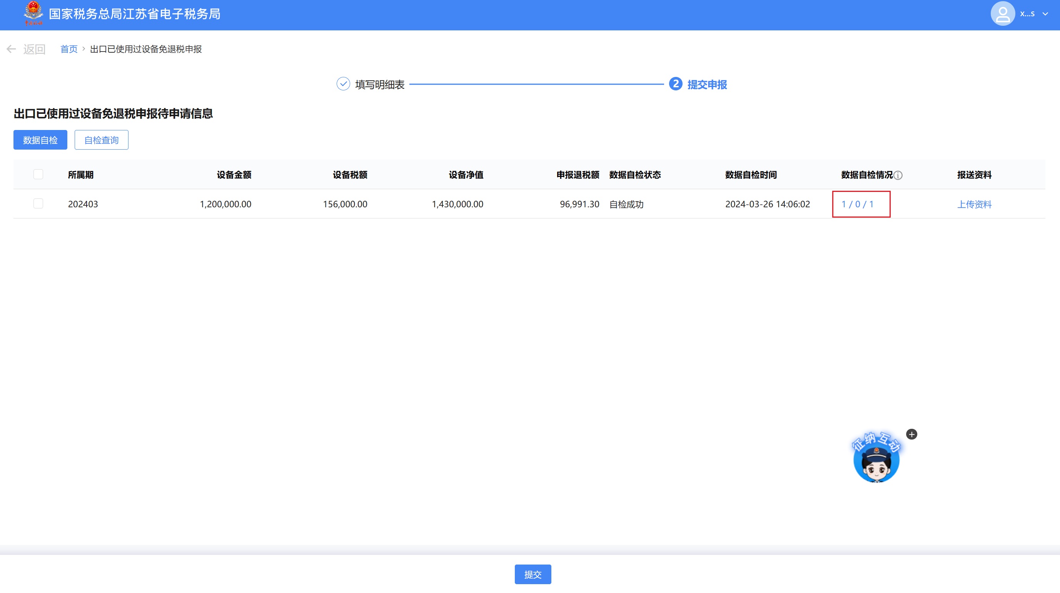Screen dimensions: 1060x593
Task: Check the 202403 row checkbox
Action: coord(38,204)
